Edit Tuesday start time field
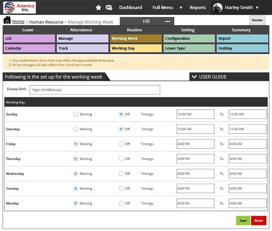The width and height of the screenshot is (272, 231). 195,189
